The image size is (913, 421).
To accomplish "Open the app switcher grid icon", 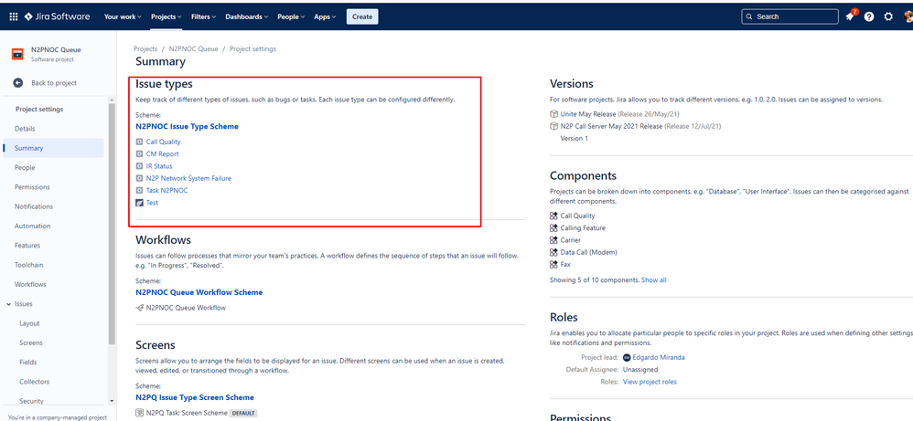I will pyautogui.click(x=14, y=16).
